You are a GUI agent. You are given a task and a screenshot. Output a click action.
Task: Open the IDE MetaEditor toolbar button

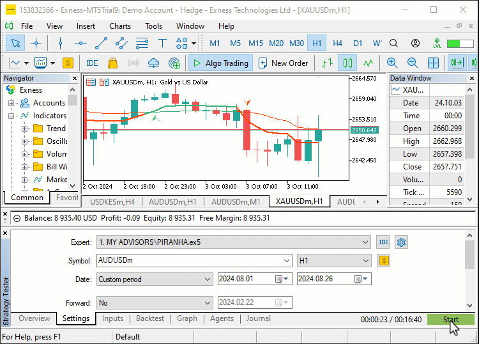[92, 63]
